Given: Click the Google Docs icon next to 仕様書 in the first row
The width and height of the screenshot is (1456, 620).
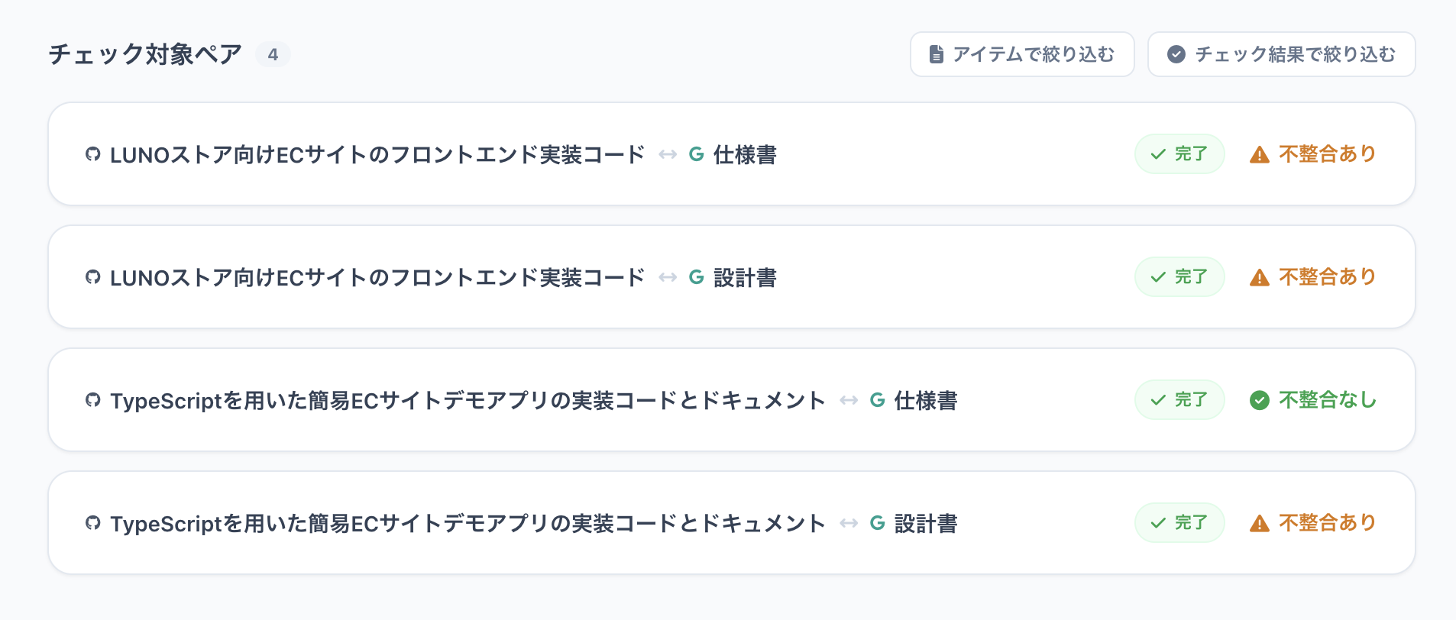Looking at the screenshot, I should coord(696,153).
